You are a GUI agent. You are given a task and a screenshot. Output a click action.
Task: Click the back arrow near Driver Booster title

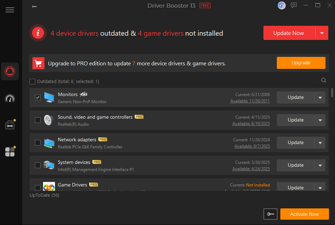34,6
